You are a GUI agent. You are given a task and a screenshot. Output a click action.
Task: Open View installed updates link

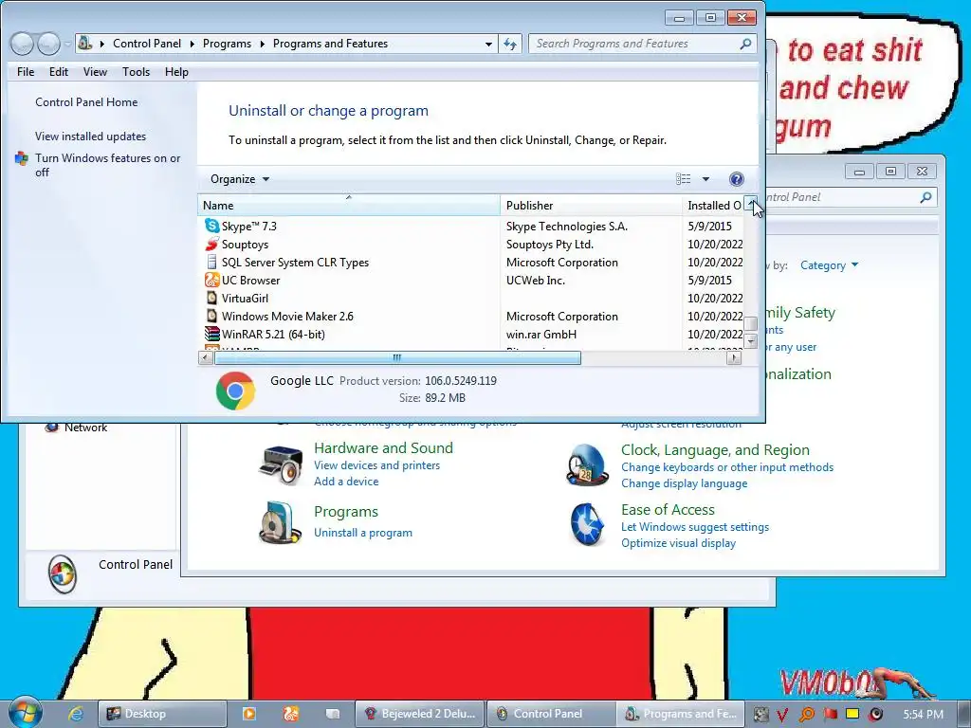click(90, 136)
